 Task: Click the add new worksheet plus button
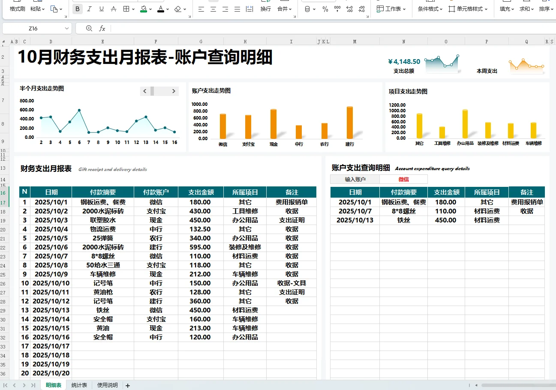[x=127, y=385]
